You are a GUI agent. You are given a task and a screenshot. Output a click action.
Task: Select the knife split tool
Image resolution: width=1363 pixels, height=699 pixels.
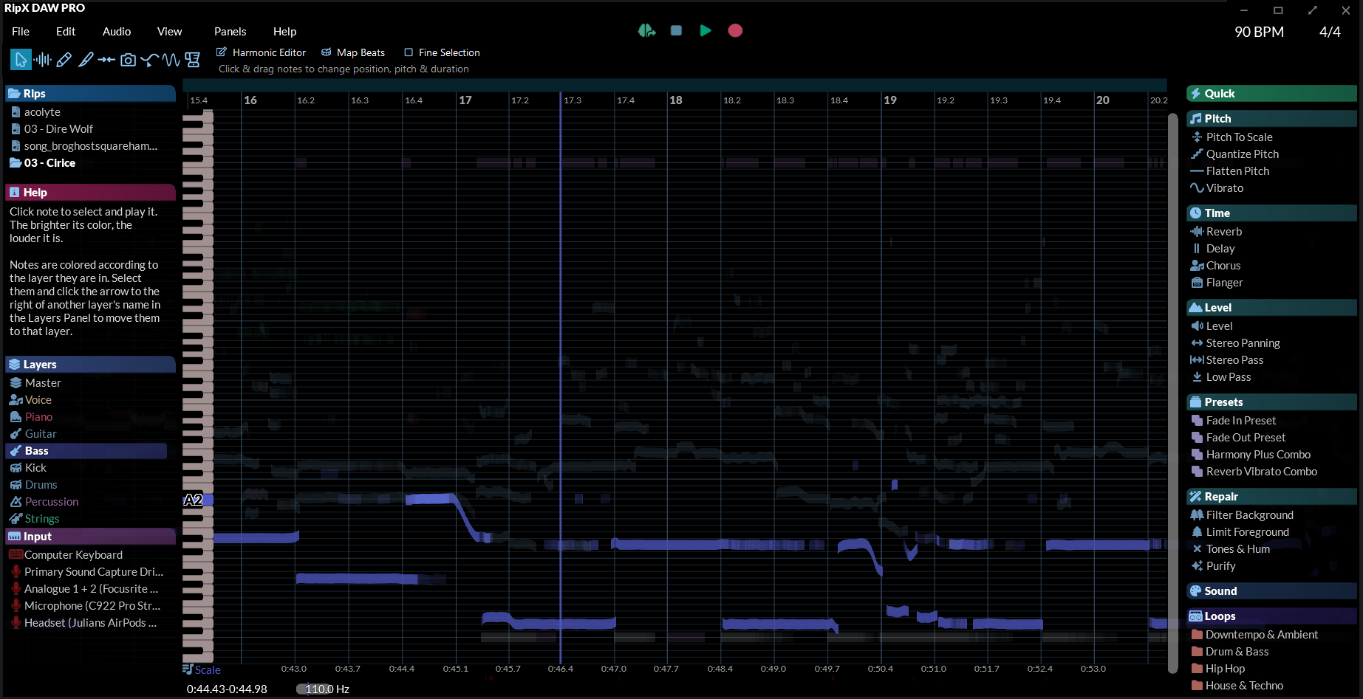[x=86, y=60]
